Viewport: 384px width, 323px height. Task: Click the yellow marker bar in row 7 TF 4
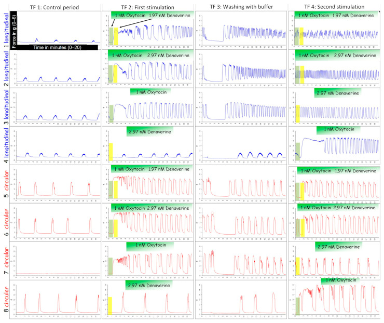tap(297, 266)
